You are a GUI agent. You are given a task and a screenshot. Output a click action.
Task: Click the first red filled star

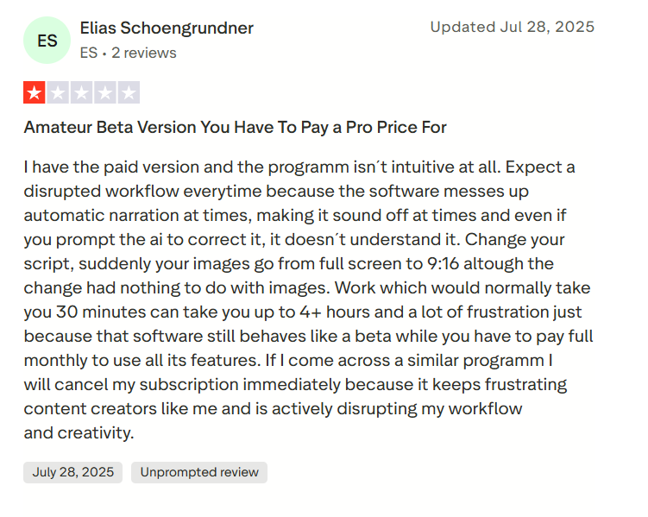click(35, 92)
